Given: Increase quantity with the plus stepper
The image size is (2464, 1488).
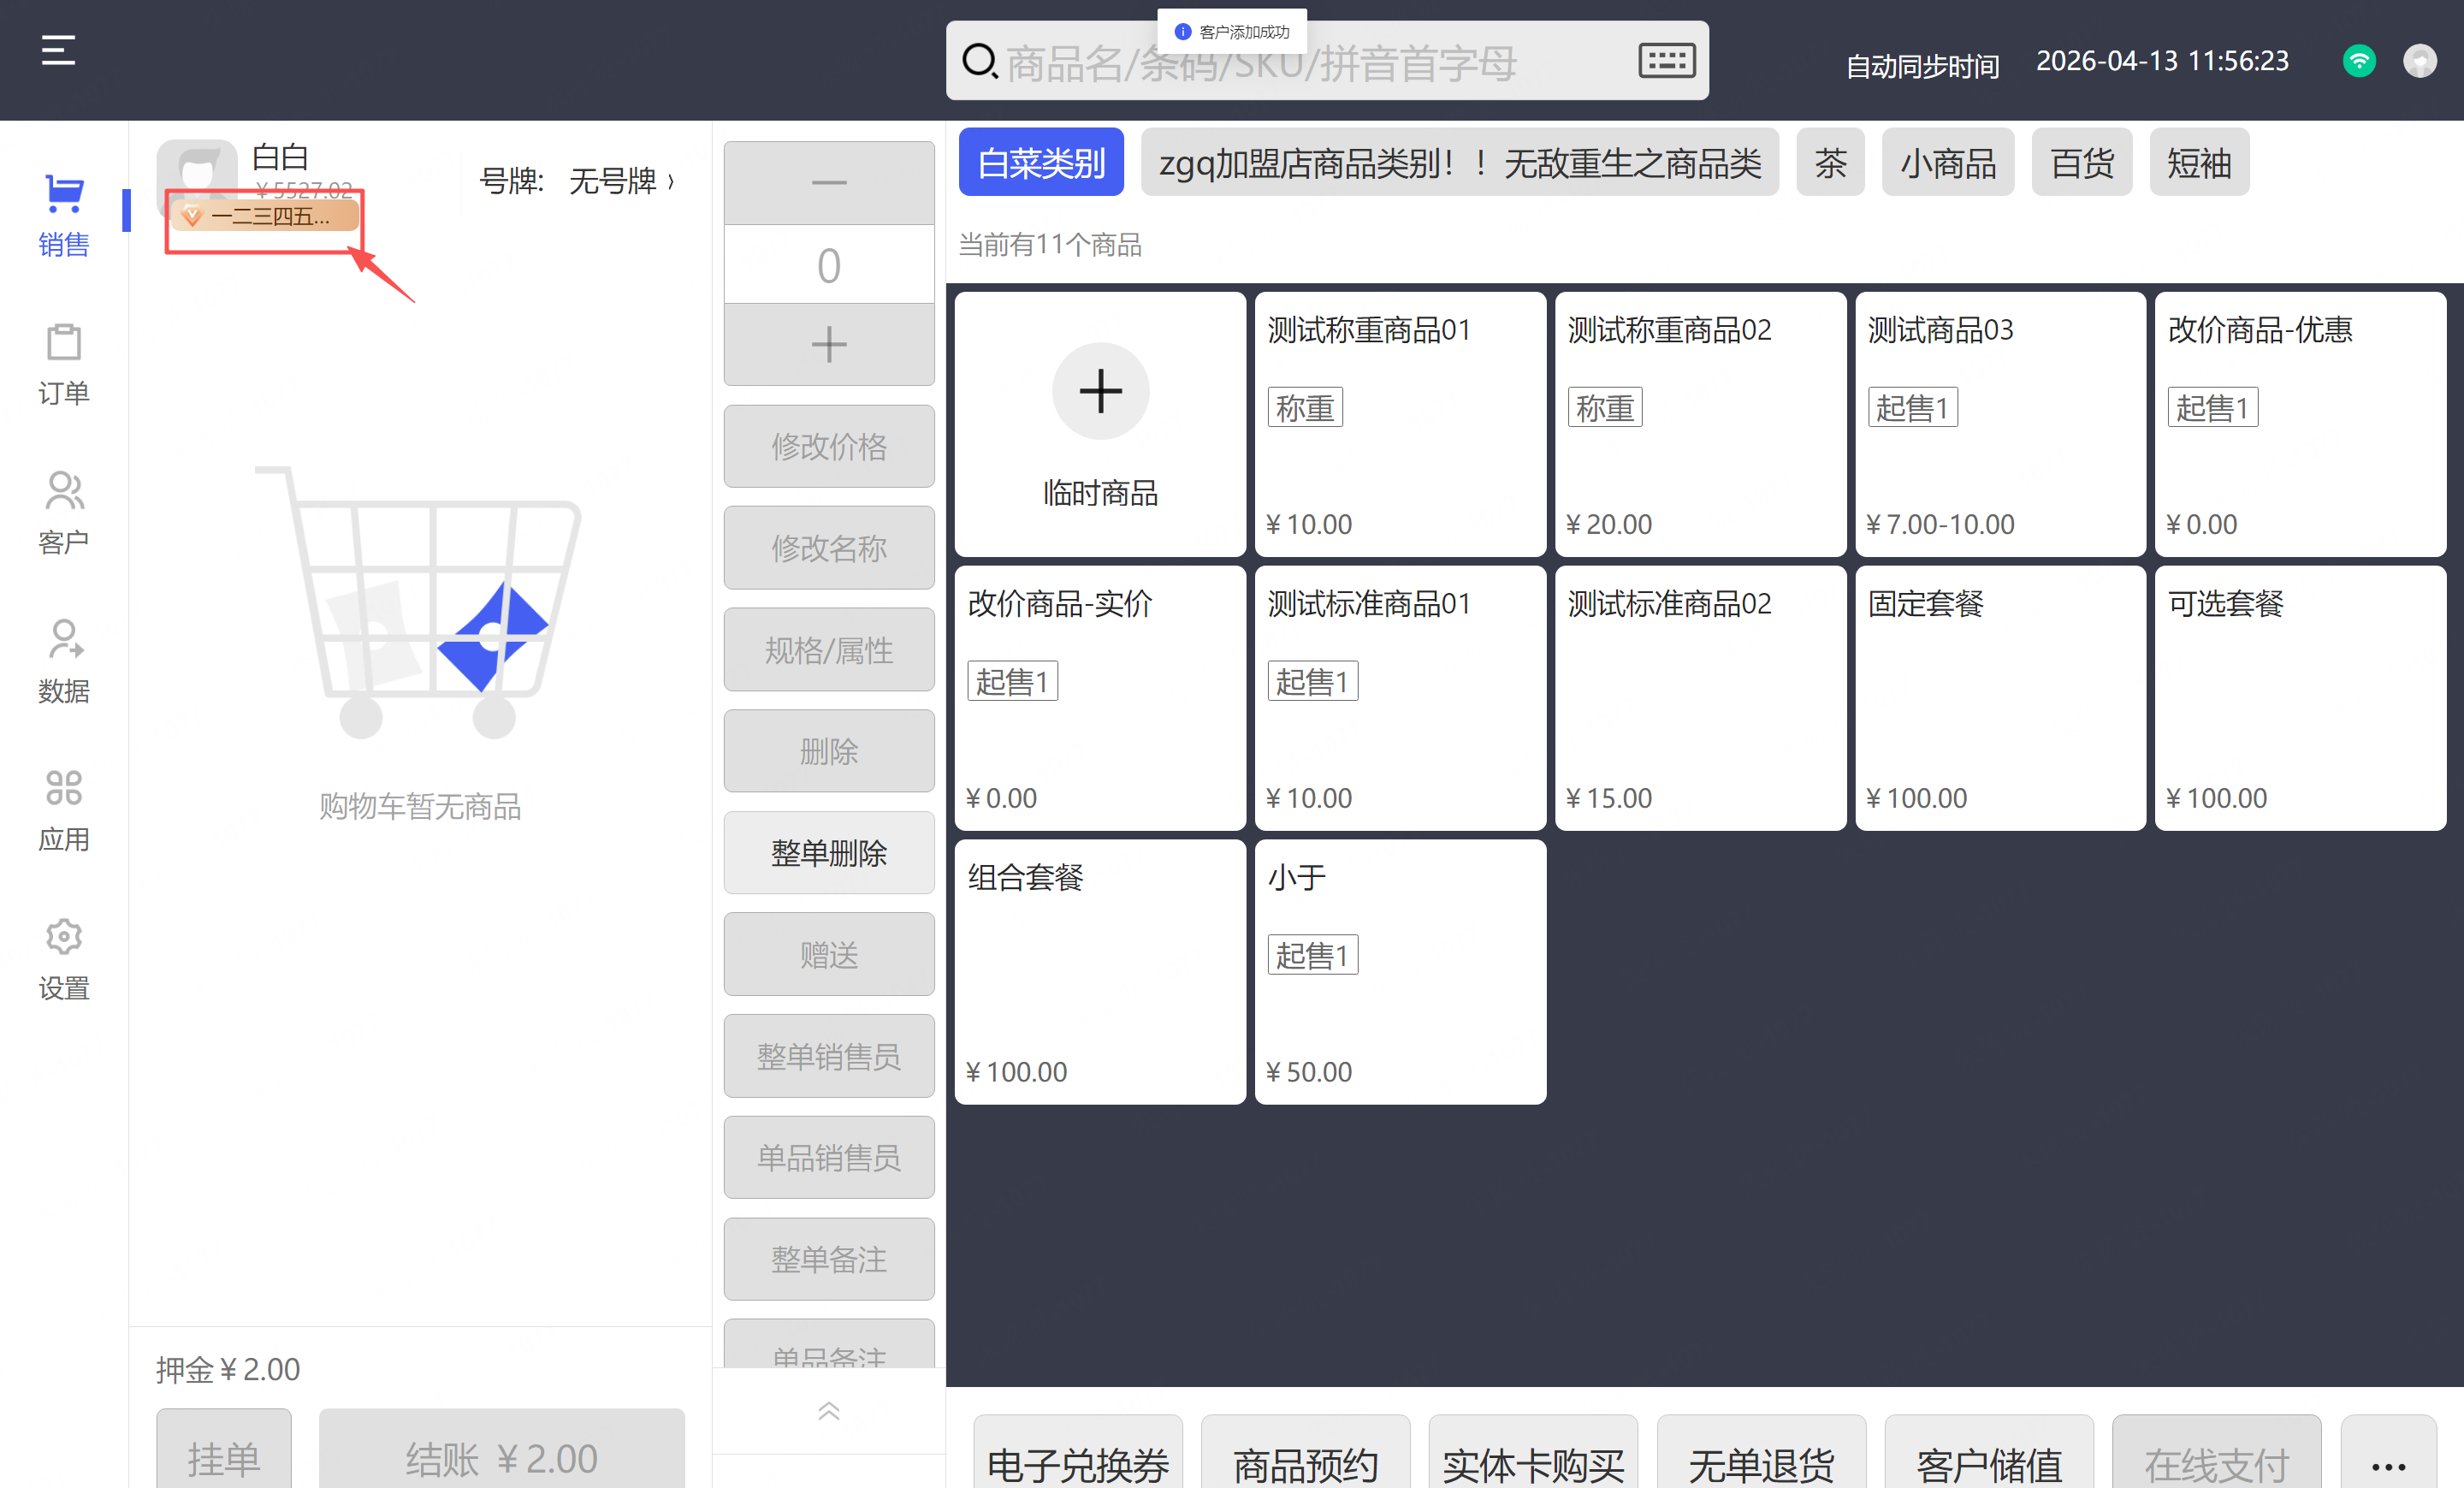Looking at the screenshot, I should [x=828, y=344].
